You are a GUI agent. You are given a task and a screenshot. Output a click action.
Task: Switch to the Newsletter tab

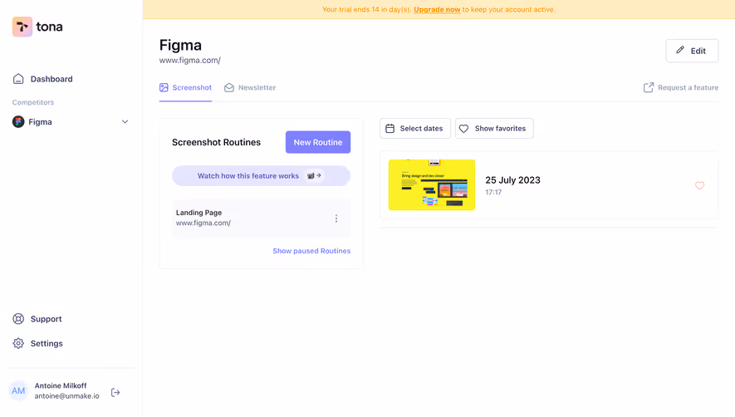coord(250,88)
